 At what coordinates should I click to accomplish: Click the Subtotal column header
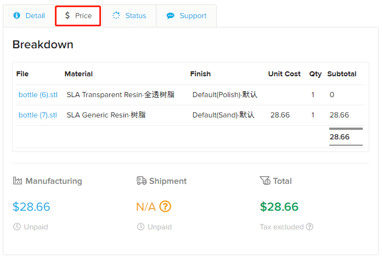click(341, 74)
